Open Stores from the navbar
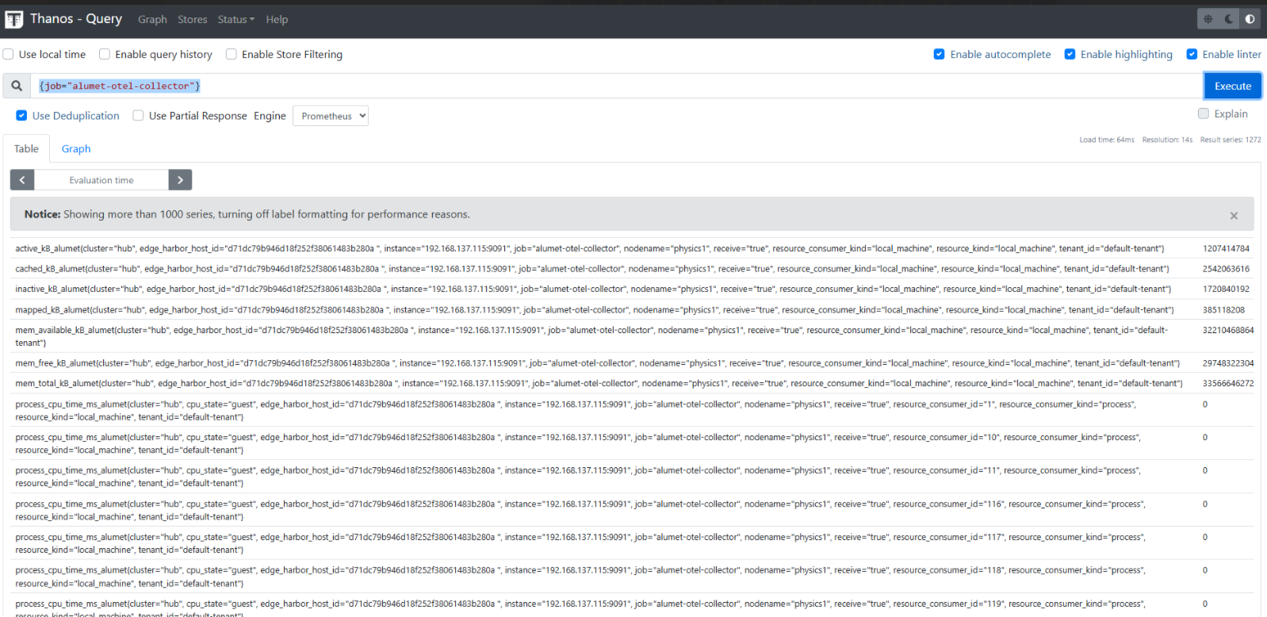 [192, 20]
